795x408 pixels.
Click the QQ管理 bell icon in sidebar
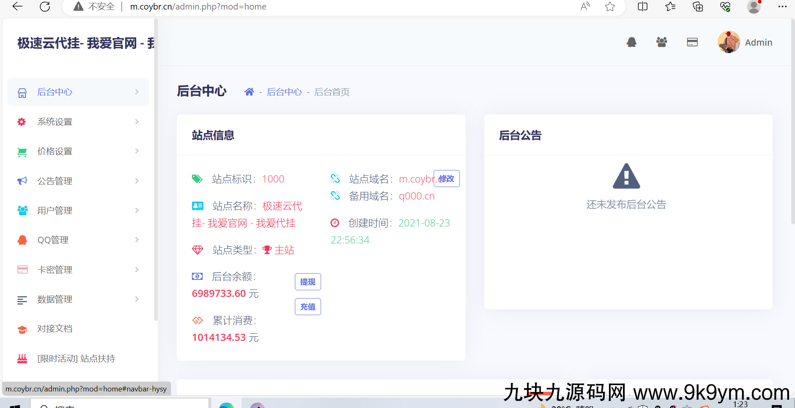click(22, 240)
